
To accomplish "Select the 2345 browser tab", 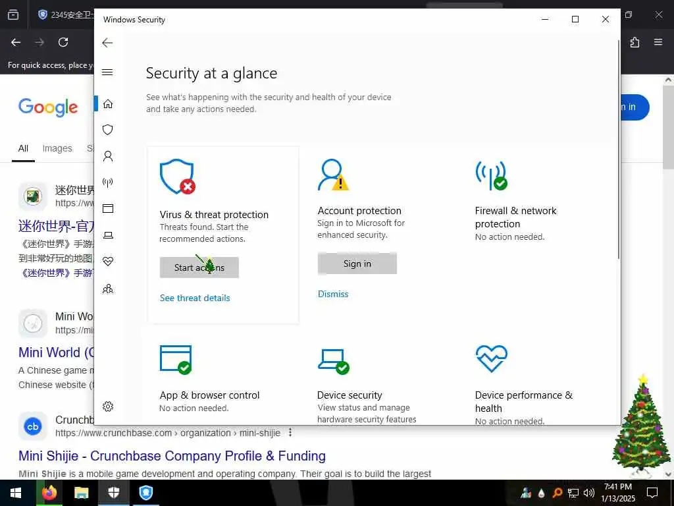I will [65, 14].
